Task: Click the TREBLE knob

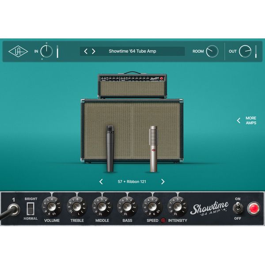Action: coord(77,207)
